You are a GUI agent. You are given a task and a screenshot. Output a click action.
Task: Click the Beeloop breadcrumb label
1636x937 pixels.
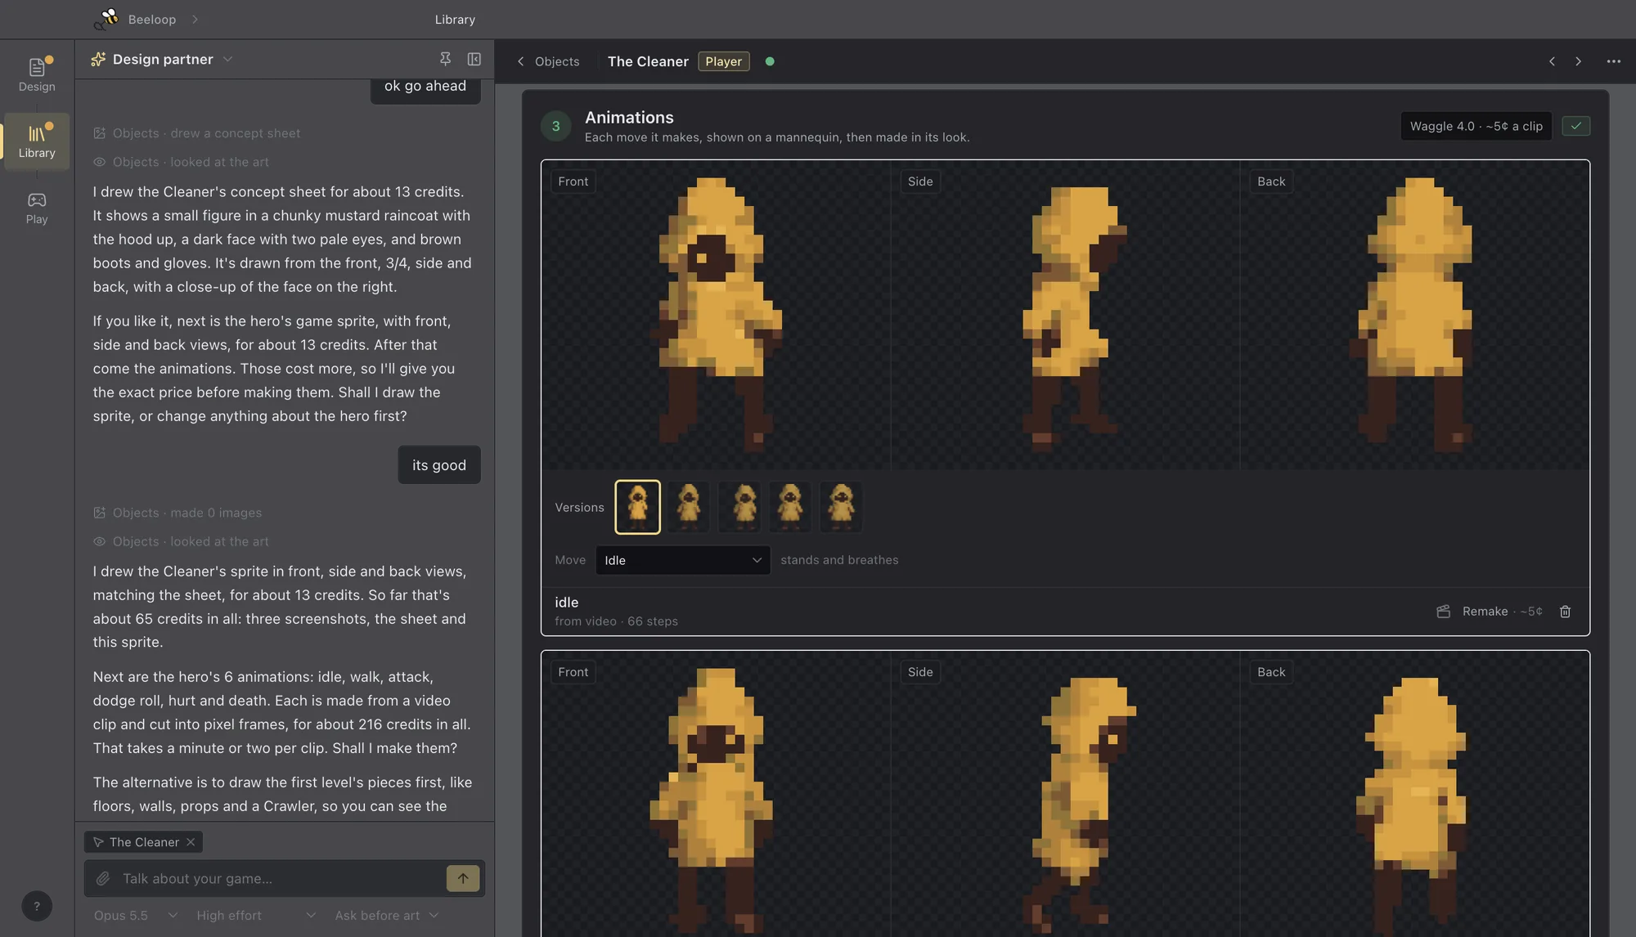(x=152, y=19)
